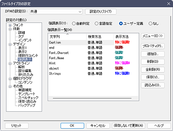Select the end row in the list

93,48
